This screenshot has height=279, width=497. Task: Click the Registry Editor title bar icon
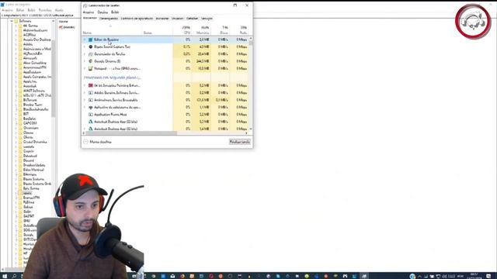tap(2, 5)
